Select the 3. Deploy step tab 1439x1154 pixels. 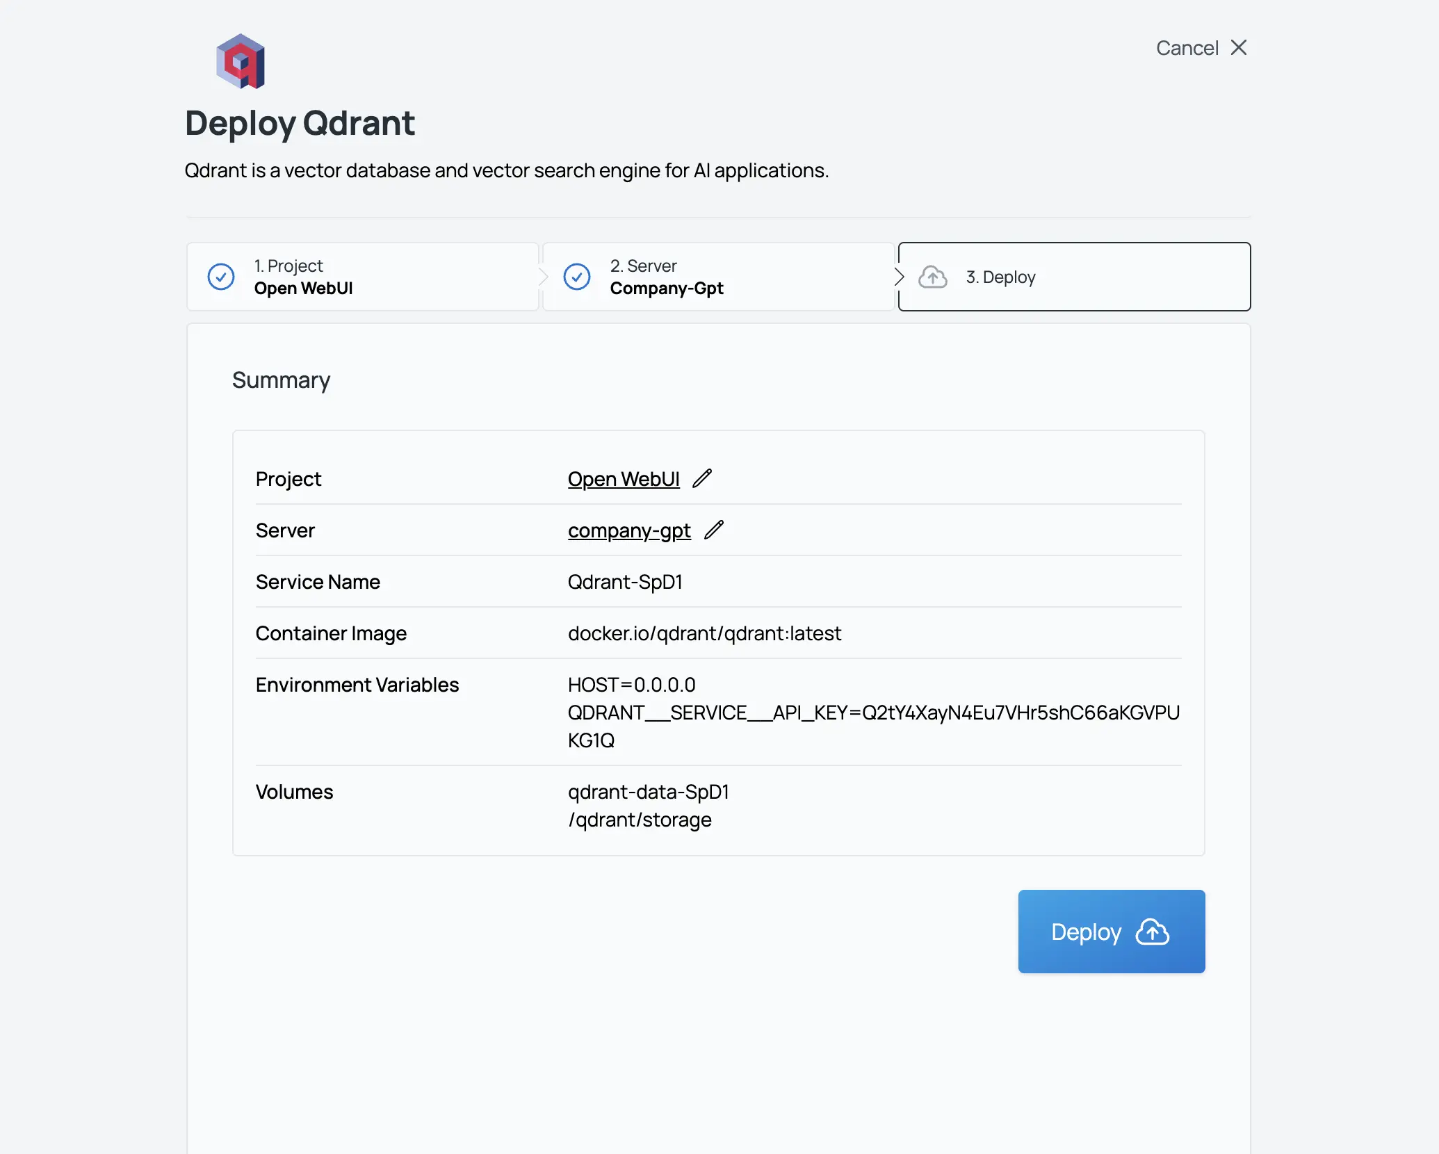[1074, 277]
